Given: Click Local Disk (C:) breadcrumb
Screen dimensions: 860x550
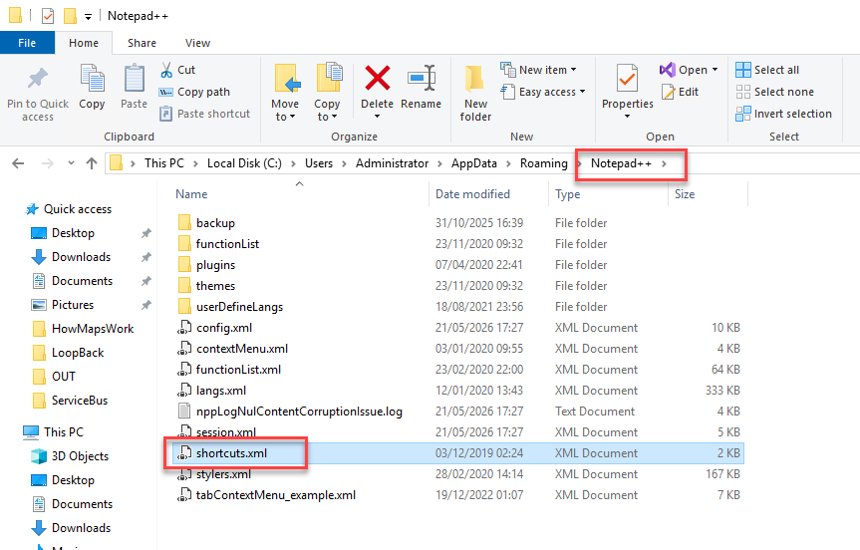Looking at the screenshot, I should point(244,163).
